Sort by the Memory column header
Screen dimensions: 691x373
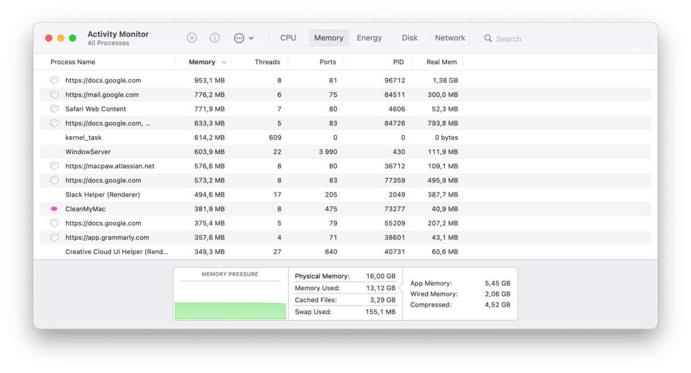202,62
